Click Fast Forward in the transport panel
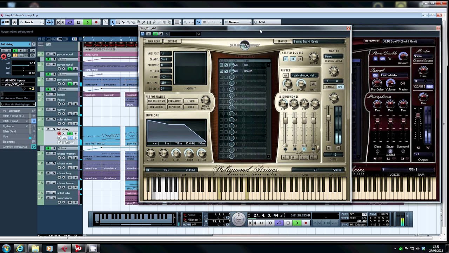The height and width of the screenshot is (253, 449). tap(270, 223)
